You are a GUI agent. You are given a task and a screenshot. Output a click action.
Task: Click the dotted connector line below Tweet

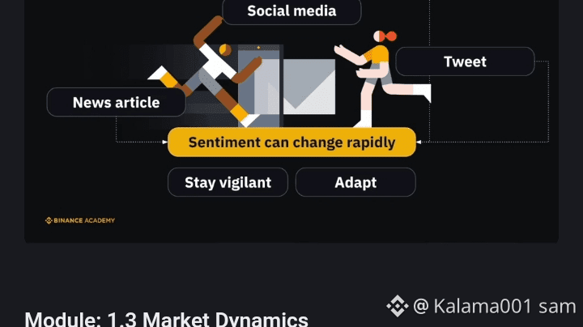pos(548,101)
